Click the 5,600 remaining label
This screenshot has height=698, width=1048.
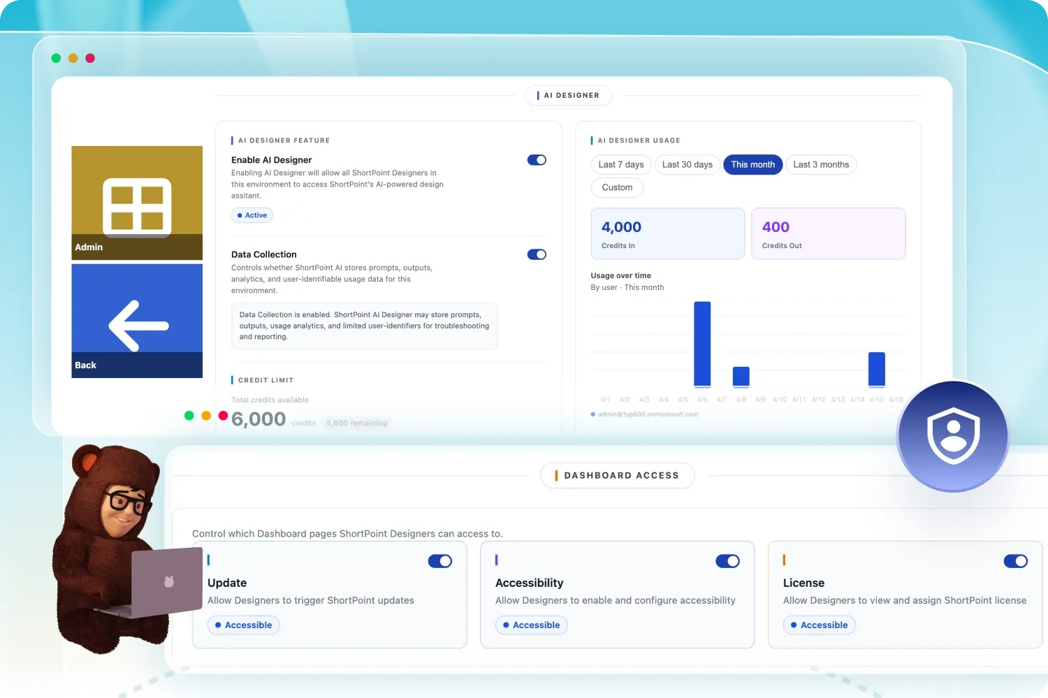click(x=357, y=423)
